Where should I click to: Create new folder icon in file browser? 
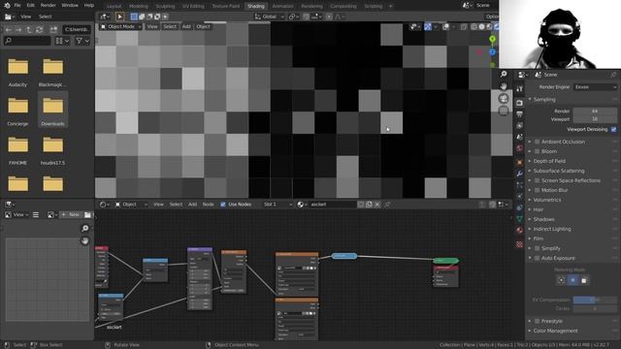(x=53, y=30)
